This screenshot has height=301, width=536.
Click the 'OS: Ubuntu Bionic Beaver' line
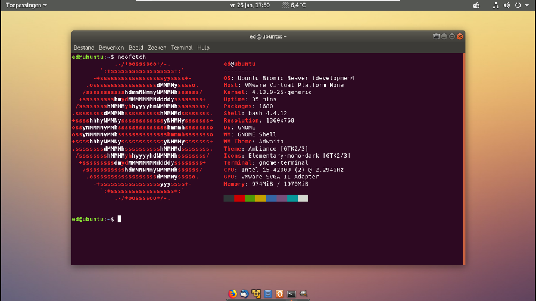pos(289,78)
